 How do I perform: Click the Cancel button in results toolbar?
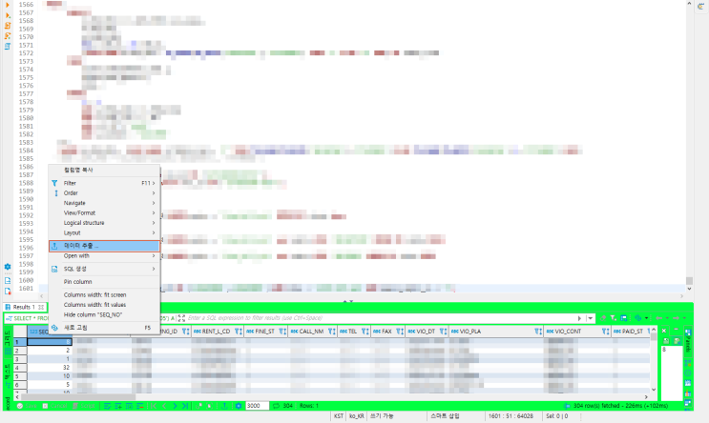(55, 406)
